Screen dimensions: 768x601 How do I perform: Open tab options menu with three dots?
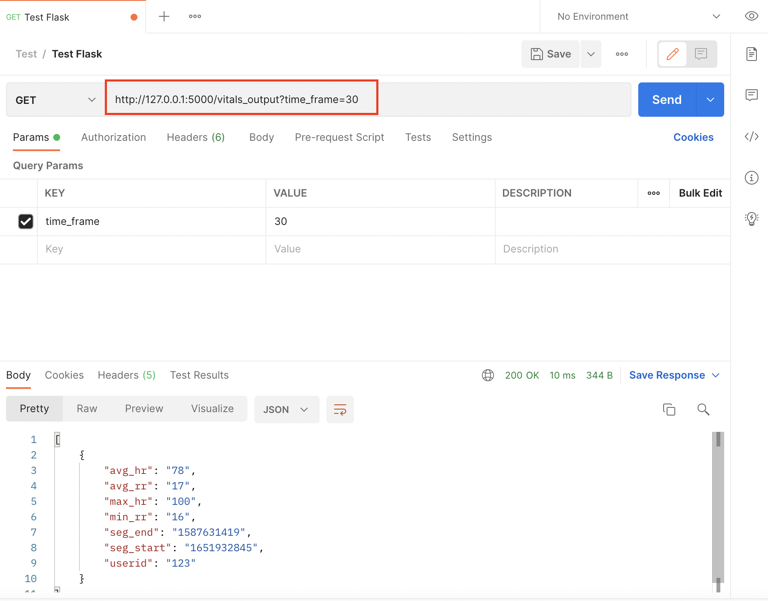click(195, 17)
